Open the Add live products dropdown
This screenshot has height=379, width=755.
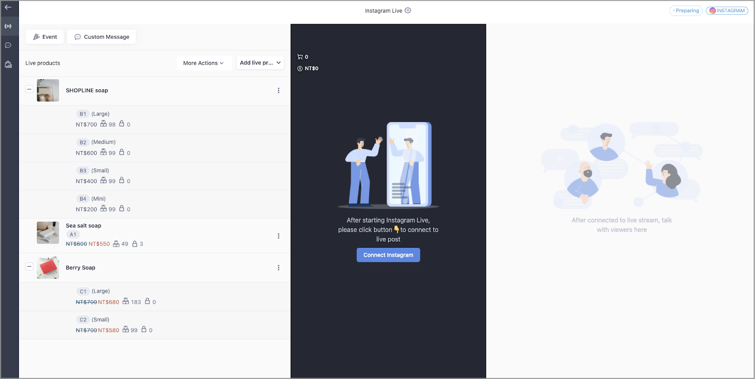[260, 63]
